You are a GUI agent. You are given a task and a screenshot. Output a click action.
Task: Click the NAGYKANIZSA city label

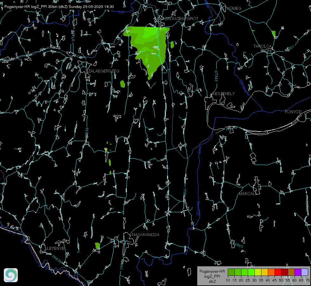coord(146,235)
